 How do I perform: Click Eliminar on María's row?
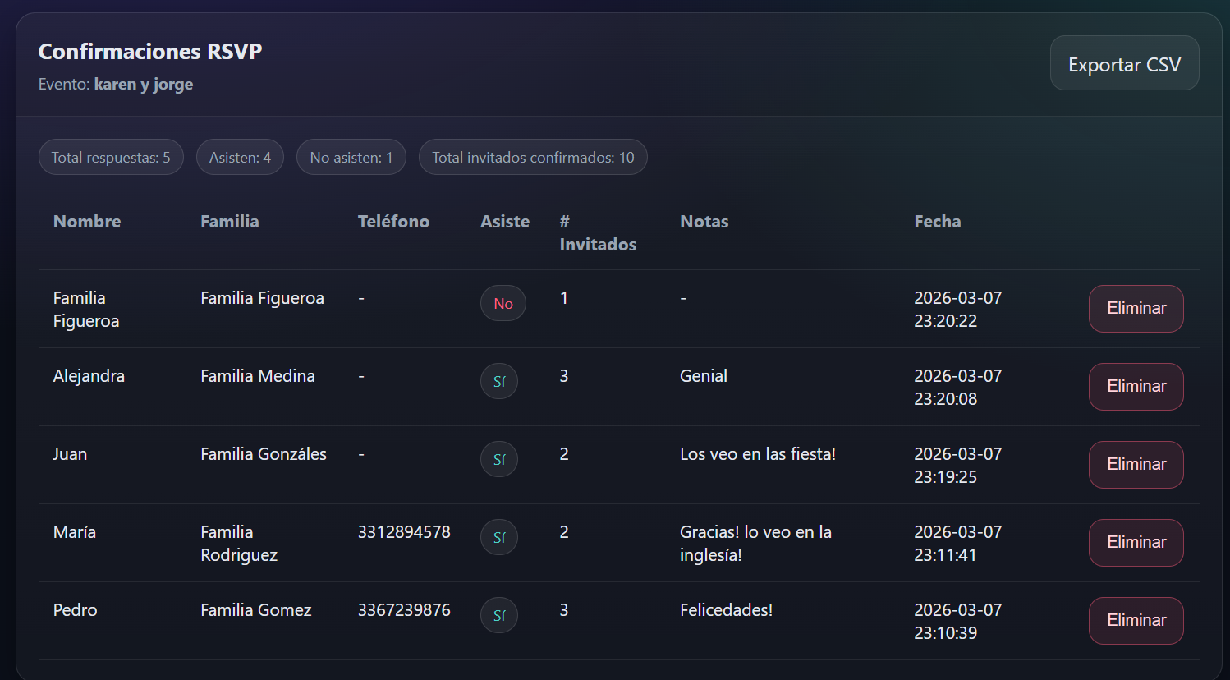click(1136, 543)
